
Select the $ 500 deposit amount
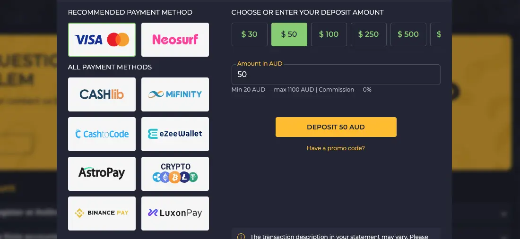(x=408, y=34)
